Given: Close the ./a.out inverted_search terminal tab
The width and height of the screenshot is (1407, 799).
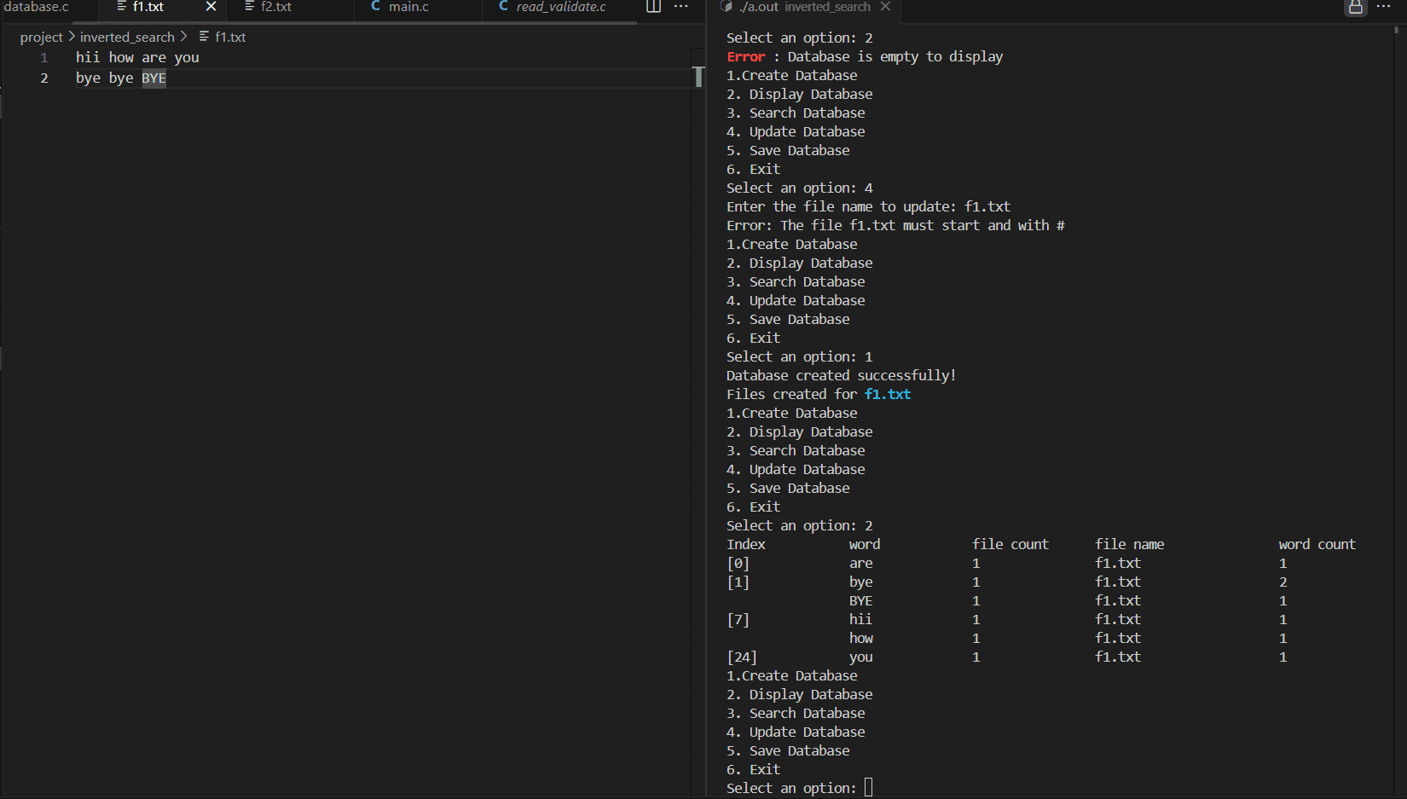Looking at the screenshot, I should coord(885,7).
